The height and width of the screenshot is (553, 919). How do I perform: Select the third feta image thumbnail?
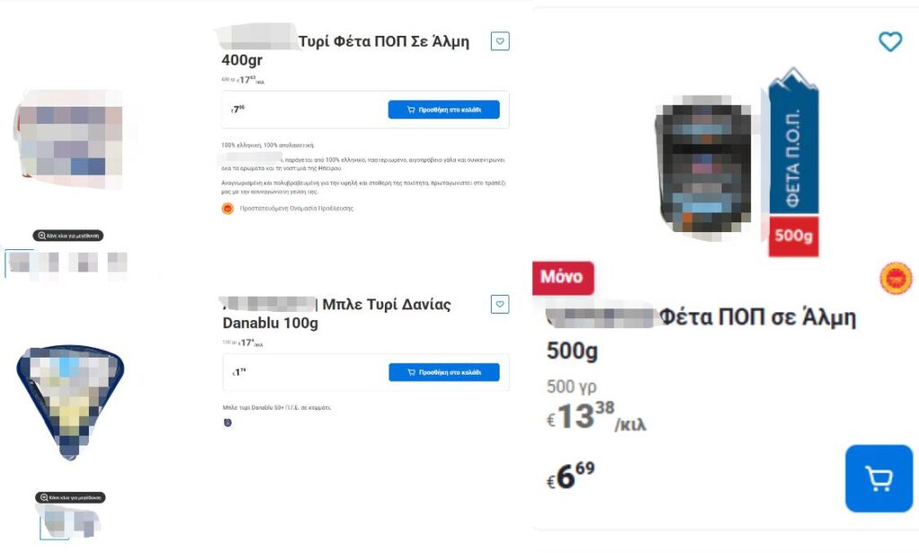(83, 263)
